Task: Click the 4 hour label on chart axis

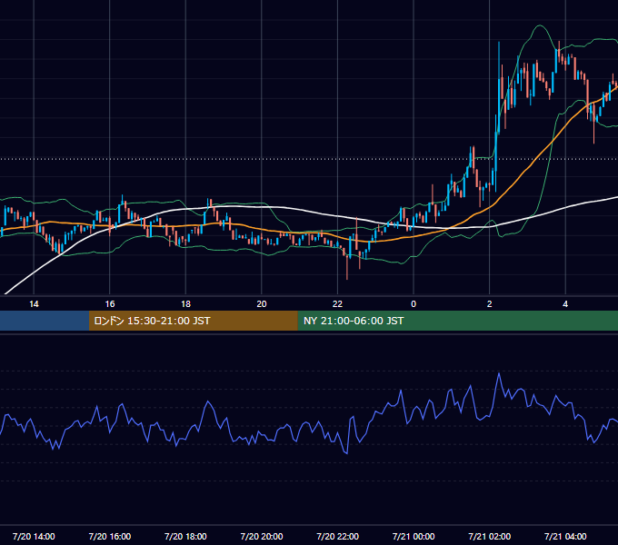Action: coord(565,304)
